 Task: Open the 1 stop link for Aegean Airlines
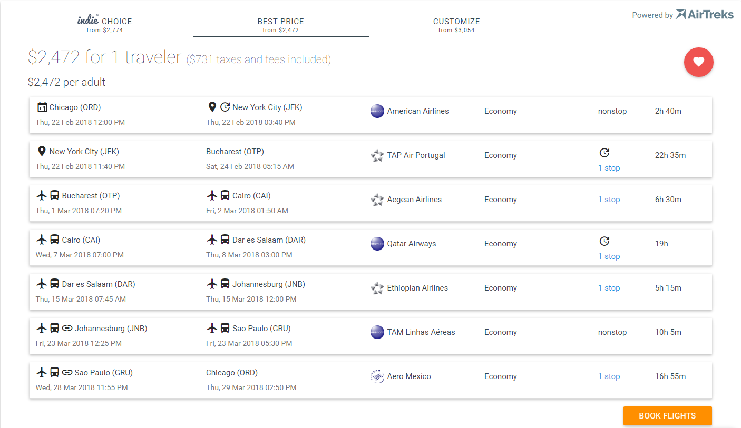[x=609, y=200]
